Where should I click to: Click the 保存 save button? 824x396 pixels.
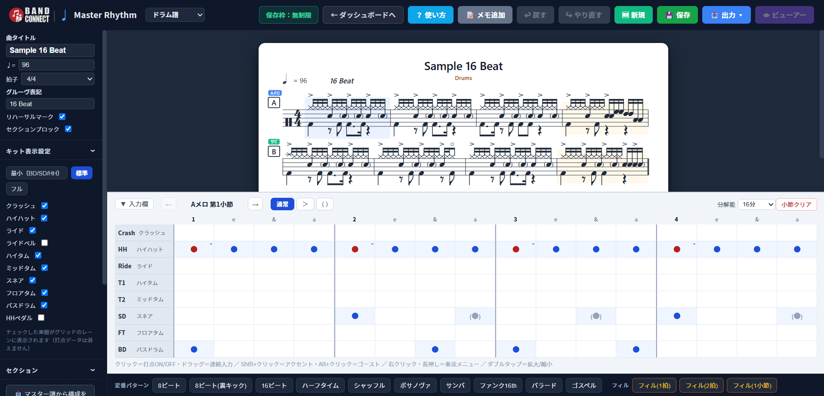click(677, 15)
